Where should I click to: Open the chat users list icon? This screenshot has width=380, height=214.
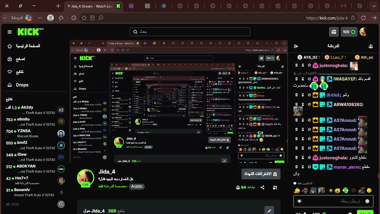point(371,46)
